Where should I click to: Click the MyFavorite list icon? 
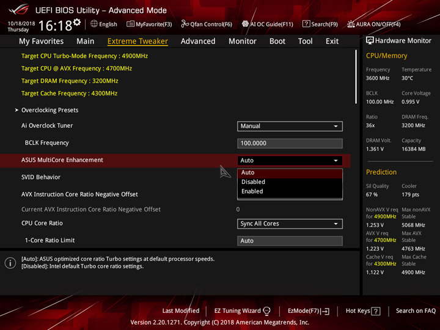point(130,24)
